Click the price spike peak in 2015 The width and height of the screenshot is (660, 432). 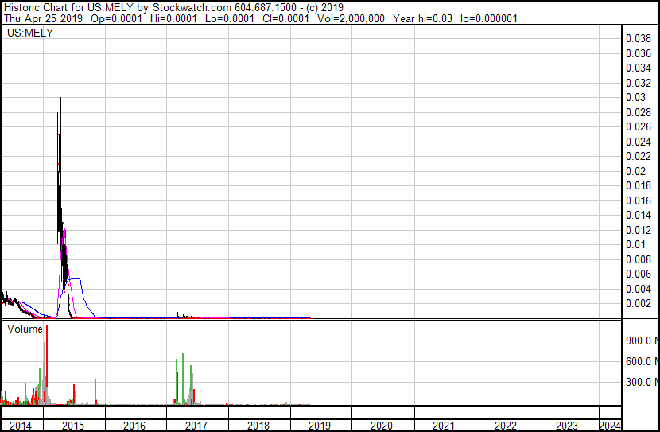point(60,99)
